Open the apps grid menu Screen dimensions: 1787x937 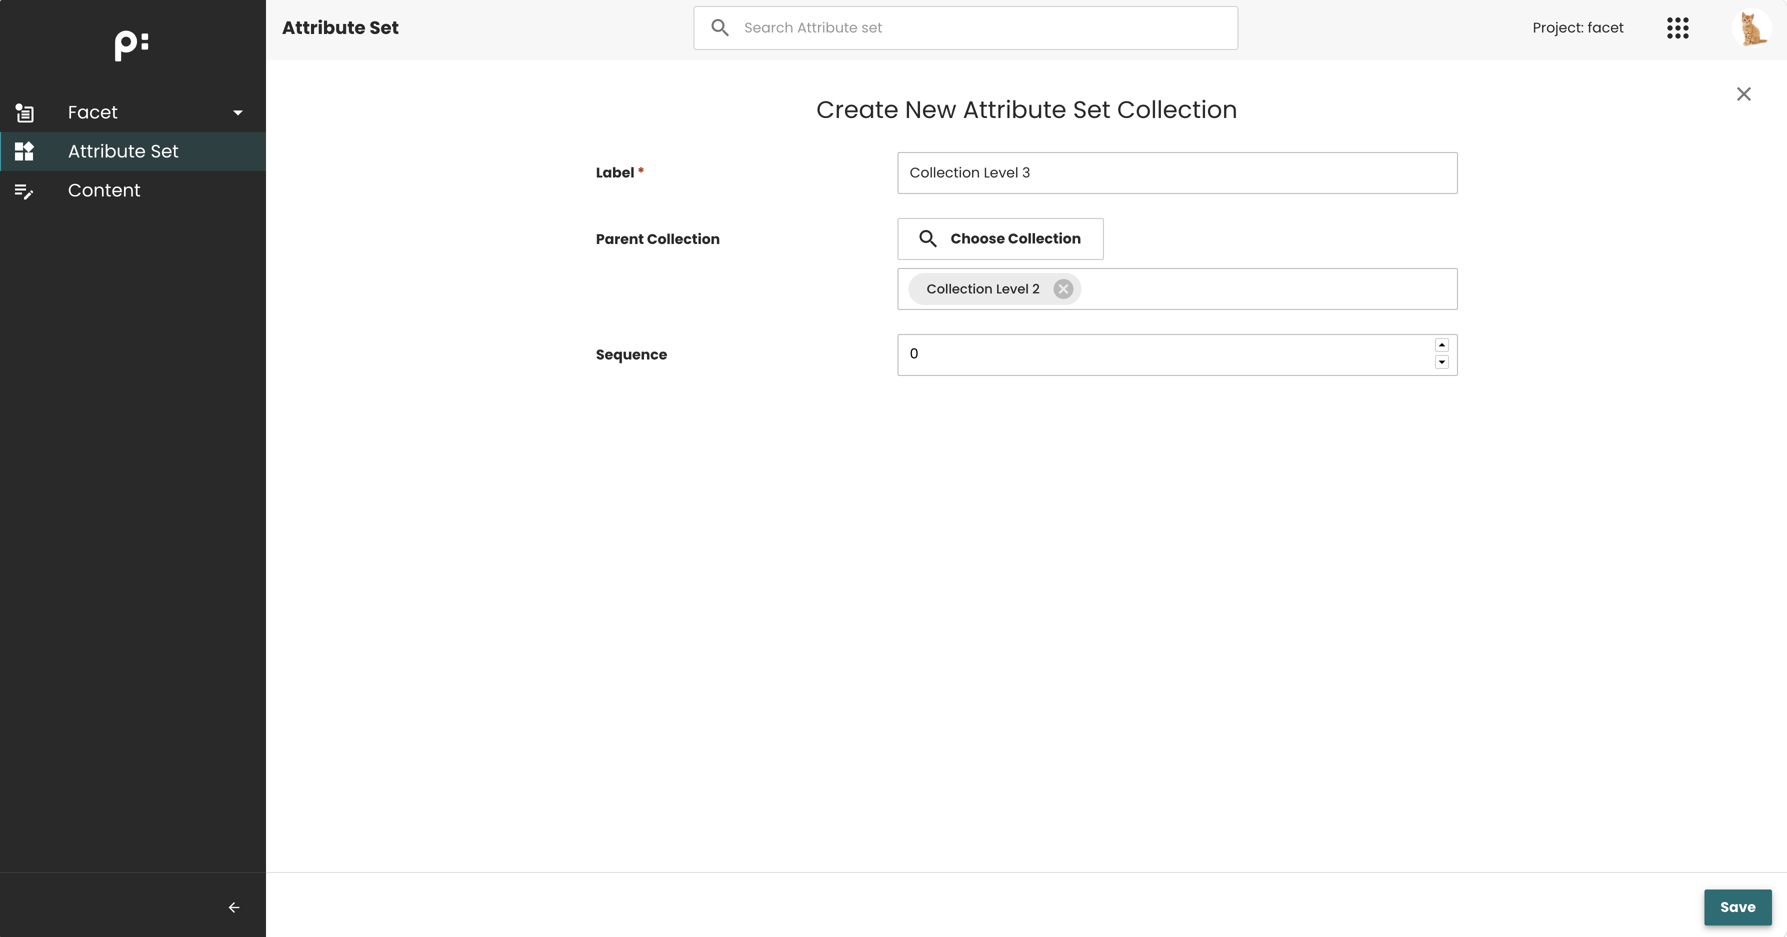tap(1677, 27)
